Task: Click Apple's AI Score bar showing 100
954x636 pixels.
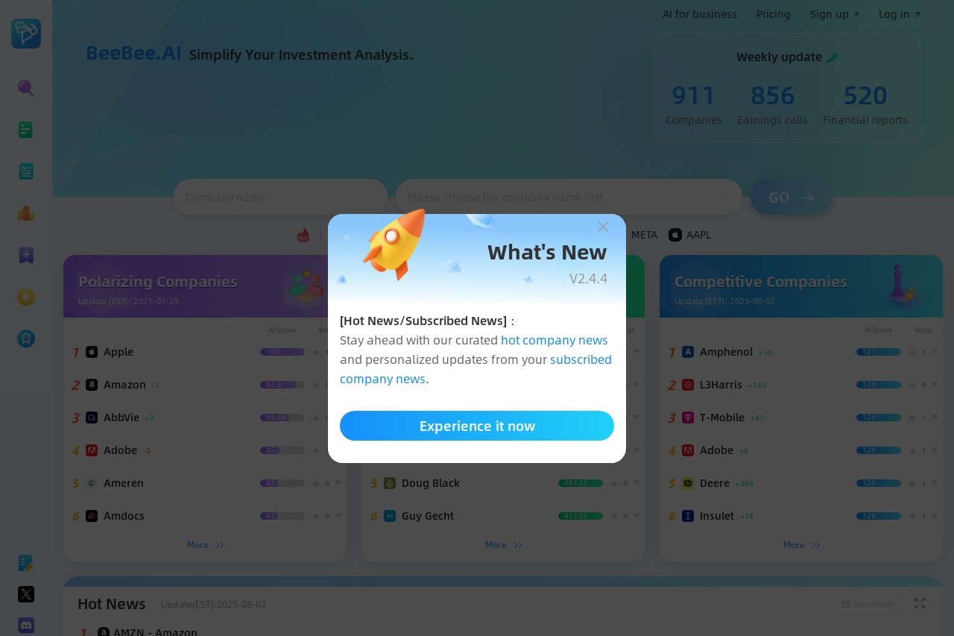Action: coord(282,352)
